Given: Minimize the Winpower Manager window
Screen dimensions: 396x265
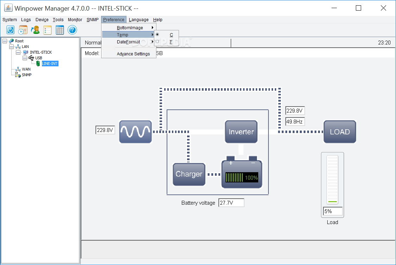Looking at the screenshot, I should (334, 8).
